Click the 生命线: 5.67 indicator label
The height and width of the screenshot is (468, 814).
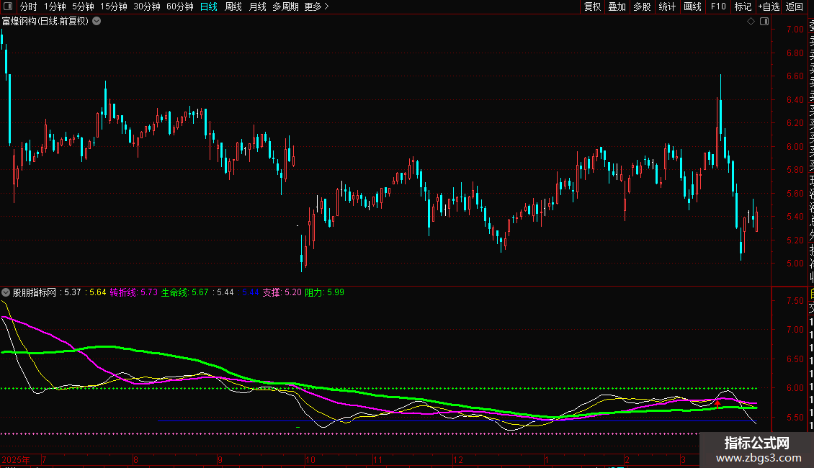(185, 292)
